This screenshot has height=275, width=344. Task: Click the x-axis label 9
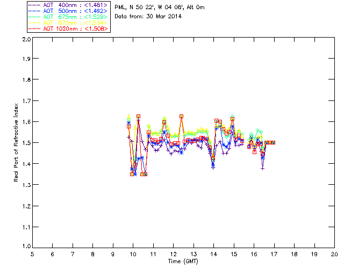(x=113, y=254)
